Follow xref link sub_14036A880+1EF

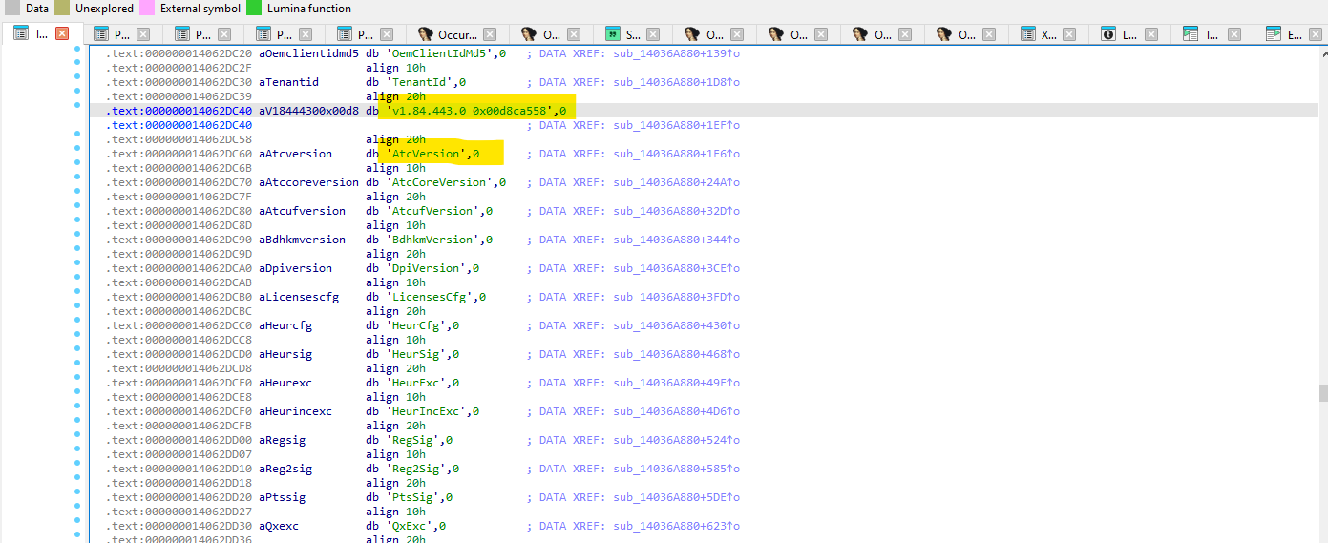pos(676,125)
